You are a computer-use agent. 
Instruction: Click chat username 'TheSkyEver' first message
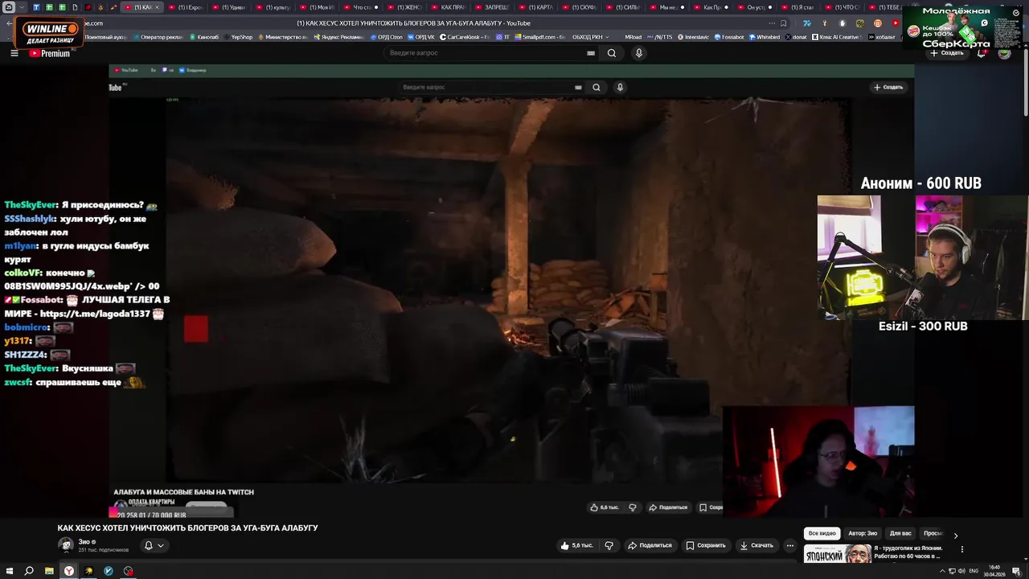pyautogui.click(x=31, y=206)
